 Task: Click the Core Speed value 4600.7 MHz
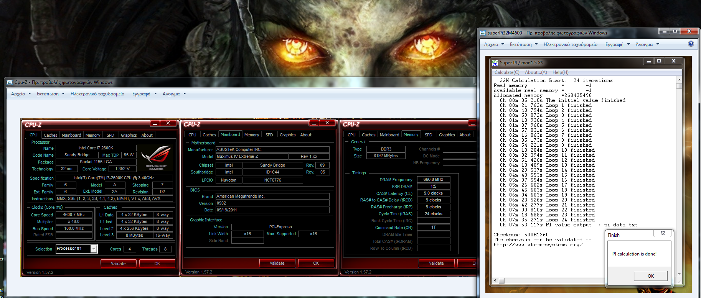click(x=74, y=215)
